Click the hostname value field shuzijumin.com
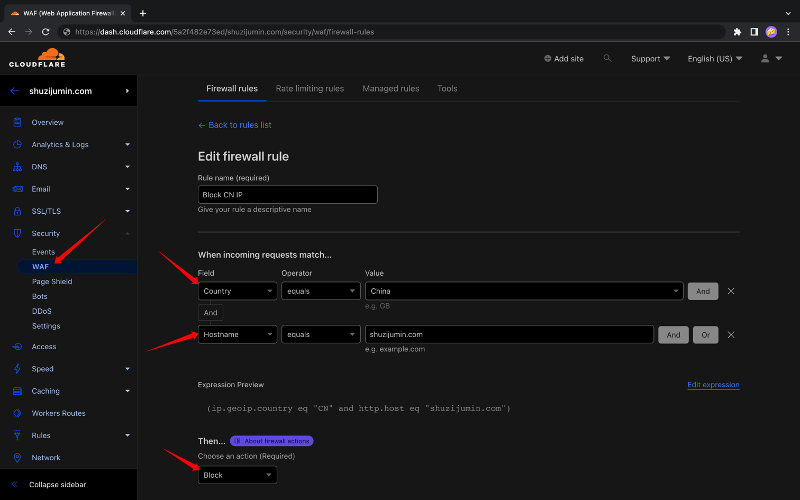Image resolution: width=800 pixels, height=500 pixels. click(x=510, y=334)
